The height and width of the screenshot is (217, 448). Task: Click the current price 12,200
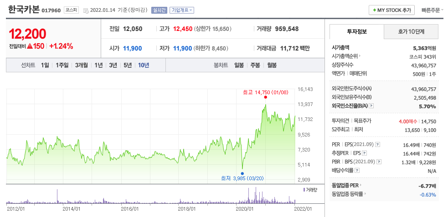point(27,34)
